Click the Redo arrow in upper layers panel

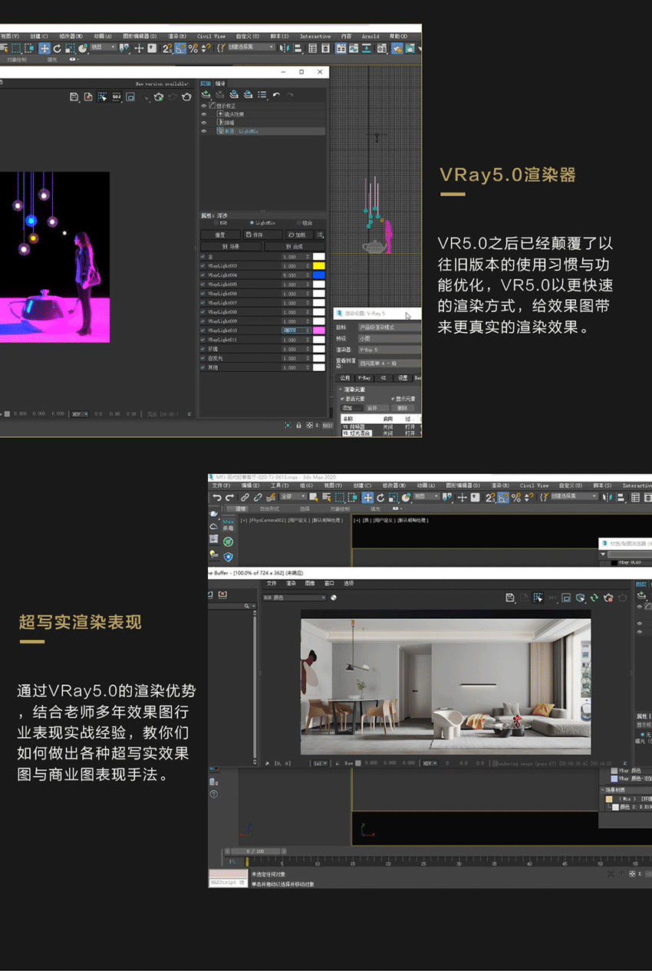click(x=290, y=94)
